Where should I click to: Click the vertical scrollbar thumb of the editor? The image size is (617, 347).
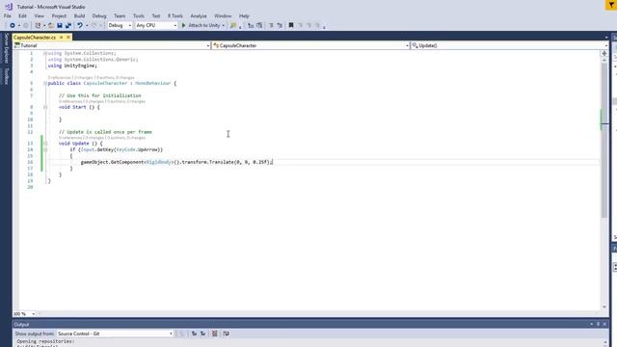tap(604, 141)
